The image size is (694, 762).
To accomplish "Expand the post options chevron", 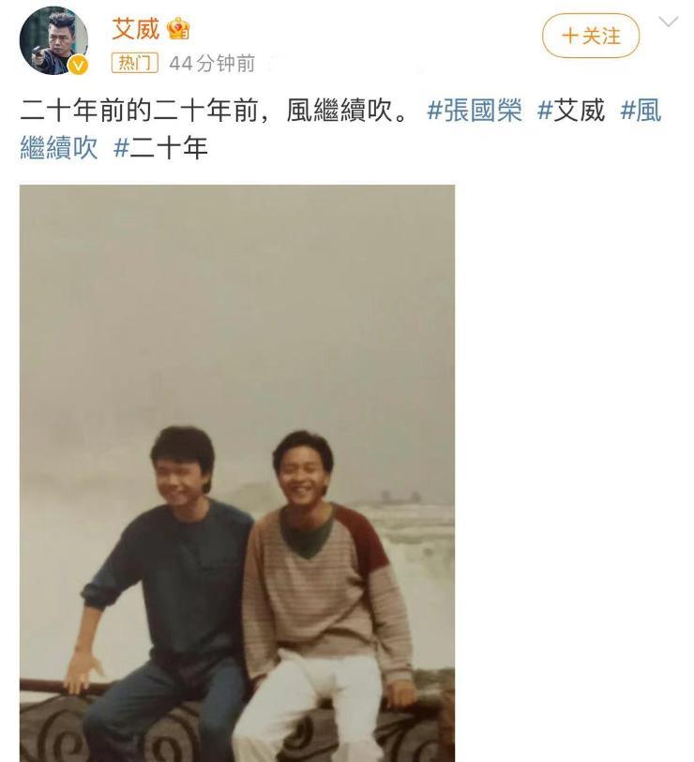I will (x=669, y=22).
